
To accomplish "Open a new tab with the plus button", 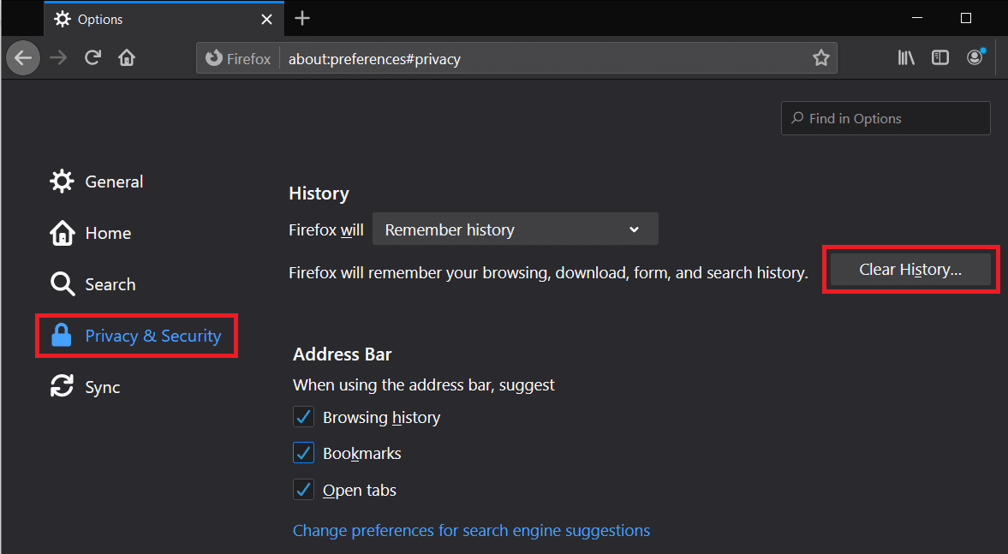I will tap(302, 18).
